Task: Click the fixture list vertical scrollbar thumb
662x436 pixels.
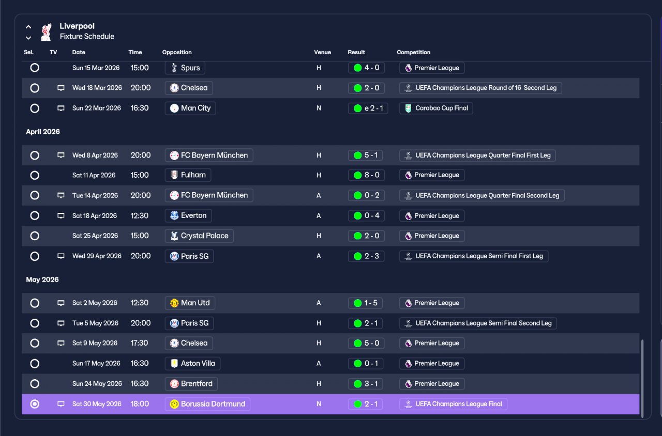Action: (643, 378)
